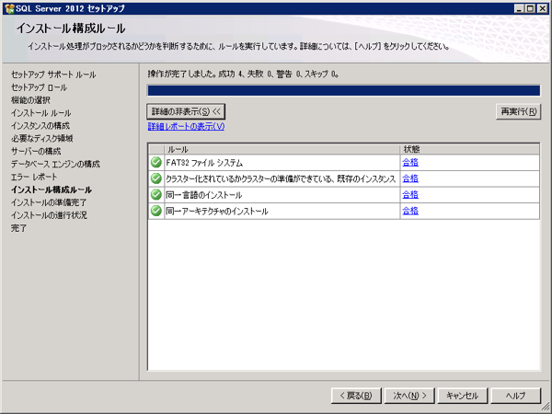Maximize the setup window

tap(530, 8)
